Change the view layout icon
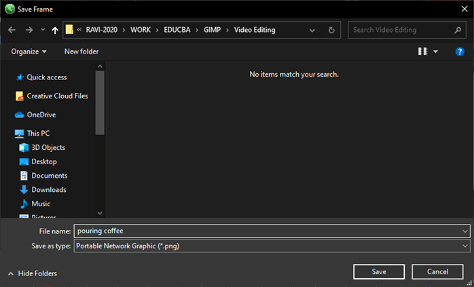Viewport: 474px width, 287px height. 422,52
